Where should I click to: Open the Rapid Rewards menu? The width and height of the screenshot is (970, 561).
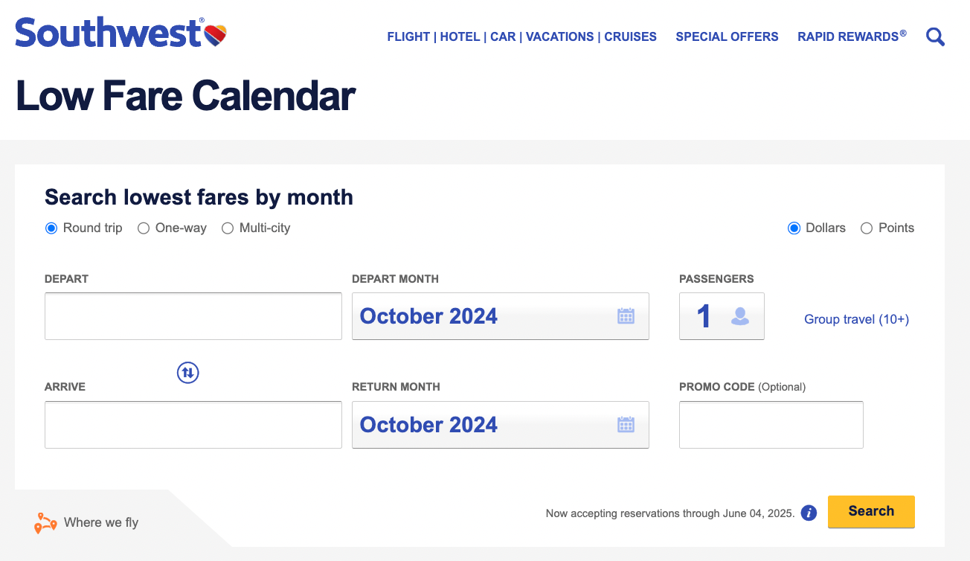tap(852, 36)
